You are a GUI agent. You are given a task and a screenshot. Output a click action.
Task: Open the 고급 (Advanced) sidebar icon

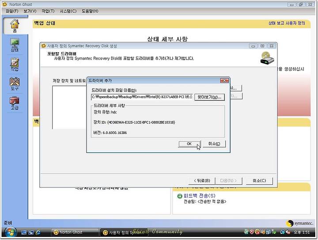[15, 103]
